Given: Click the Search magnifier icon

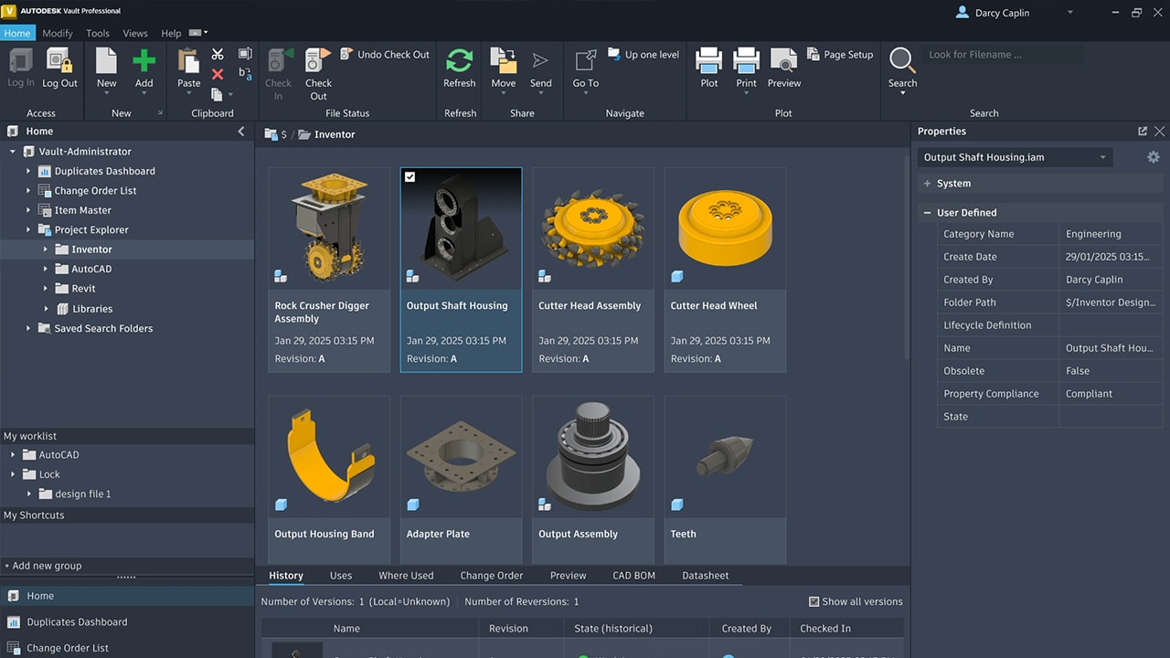Looking at the screenshot, I should pos(902,60).
